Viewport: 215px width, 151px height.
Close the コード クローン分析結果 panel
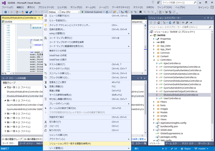[x=145, y=78]
